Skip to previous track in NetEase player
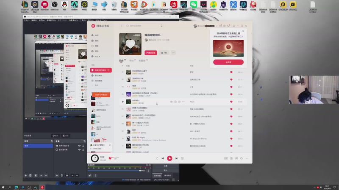339x190 pixels. tap(163, 158)
